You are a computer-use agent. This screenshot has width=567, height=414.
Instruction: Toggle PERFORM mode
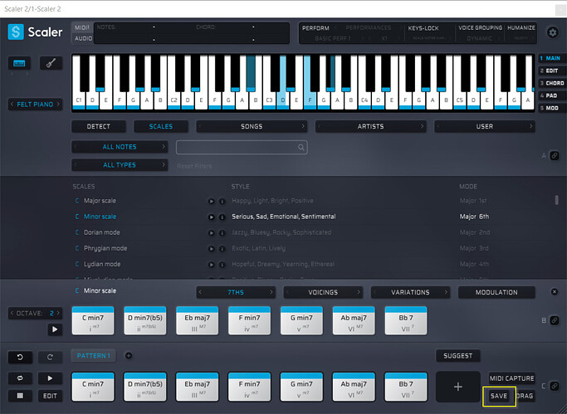(x=315, y=28)
